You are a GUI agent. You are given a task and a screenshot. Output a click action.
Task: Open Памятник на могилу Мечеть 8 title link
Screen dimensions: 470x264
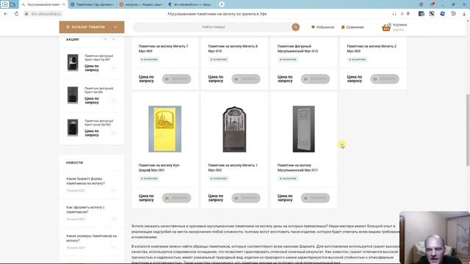coord(233,48)
